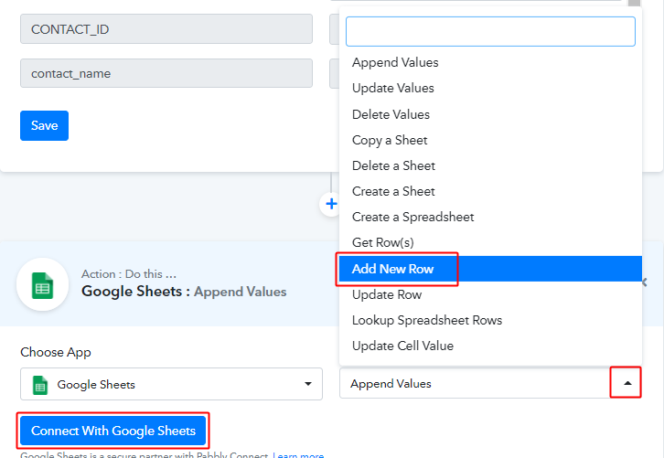The width and height of the screenshot is (664, 458).
Task: Pick Create a Spreadsheet option
Action: [x=490, y=217]
